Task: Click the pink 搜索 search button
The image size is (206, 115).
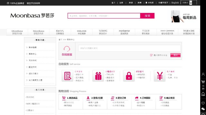Action: pyautogui.click(x=147, y=16)
